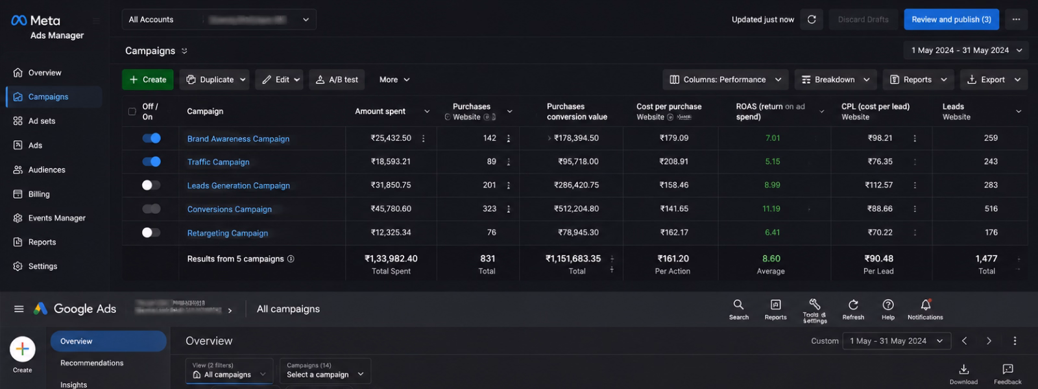Open three-dots menu next to purchases 142
Screen dimensions: 1038x389
[x=509, y=139]
